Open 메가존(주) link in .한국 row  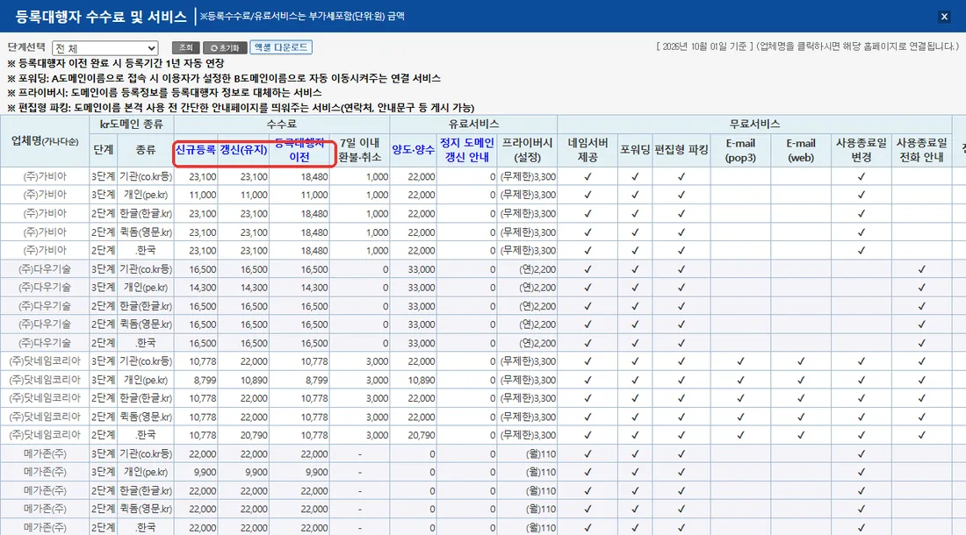point(45,528)
